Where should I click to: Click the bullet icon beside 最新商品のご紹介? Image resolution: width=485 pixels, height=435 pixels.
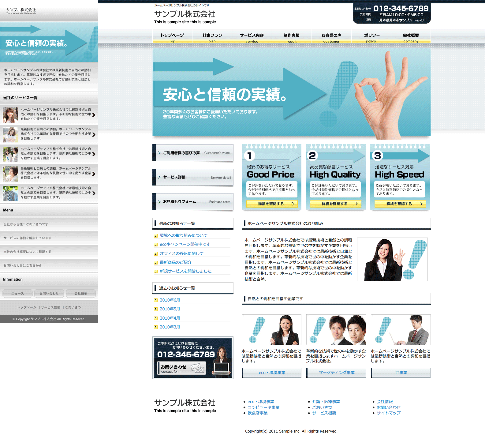156,263
